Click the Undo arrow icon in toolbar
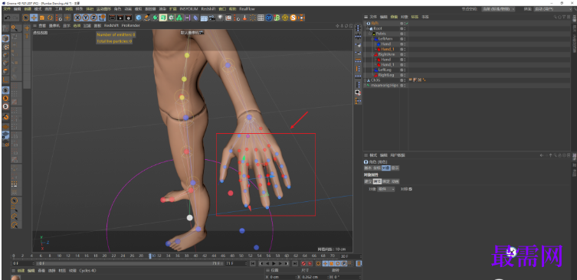This screenshot has width=577, height=280. (x=8, y=18)
